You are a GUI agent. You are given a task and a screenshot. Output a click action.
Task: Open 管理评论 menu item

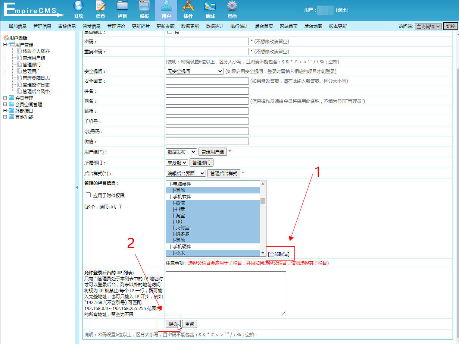(x=116, y=26)
